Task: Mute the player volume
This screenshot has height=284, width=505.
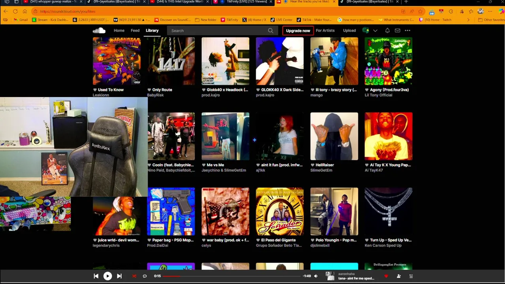Action: pyautogui.click(x=316, y=276)
